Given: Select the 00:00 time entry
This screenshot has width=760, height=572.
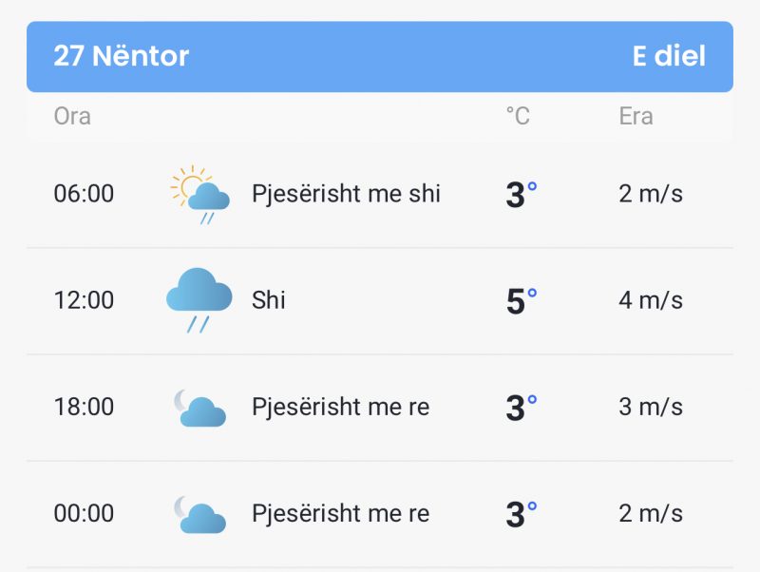Looking at the screenshot, I should point(84,513).
